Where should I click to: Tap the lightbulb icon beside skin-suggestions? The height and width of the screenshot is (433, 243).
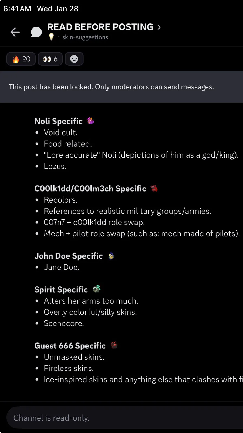point(51,37)
